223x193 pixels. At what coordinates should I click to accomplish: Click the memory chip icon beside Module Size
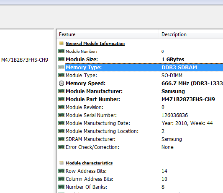pos(62,59)
